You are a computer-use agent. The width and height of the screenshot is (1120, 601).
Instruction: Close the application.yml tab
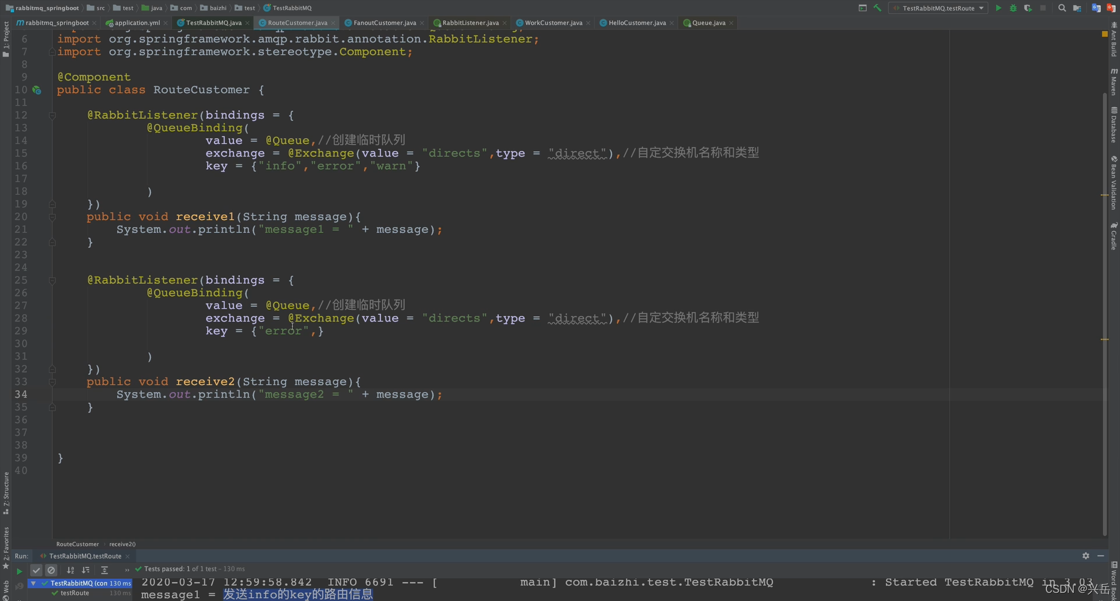[166, 23]
